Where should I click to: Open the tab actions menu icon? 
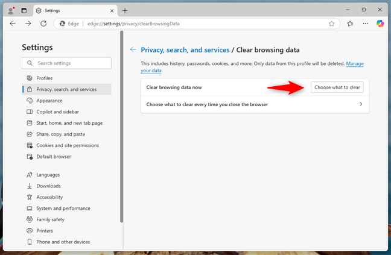pos(24,10)
